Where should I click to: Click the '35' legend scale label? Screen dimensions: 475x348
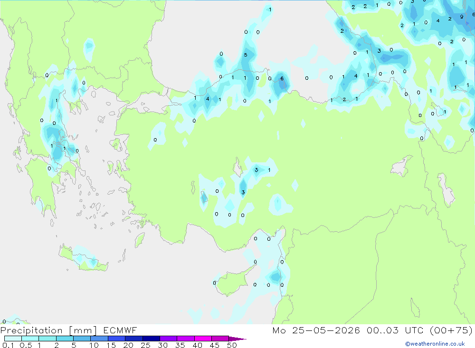pyautogui.click(x=180, y=345)
